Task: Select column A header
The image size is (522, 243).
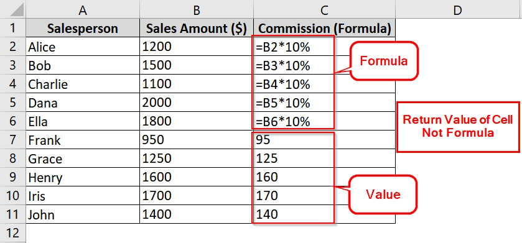Action: (83, 9)
